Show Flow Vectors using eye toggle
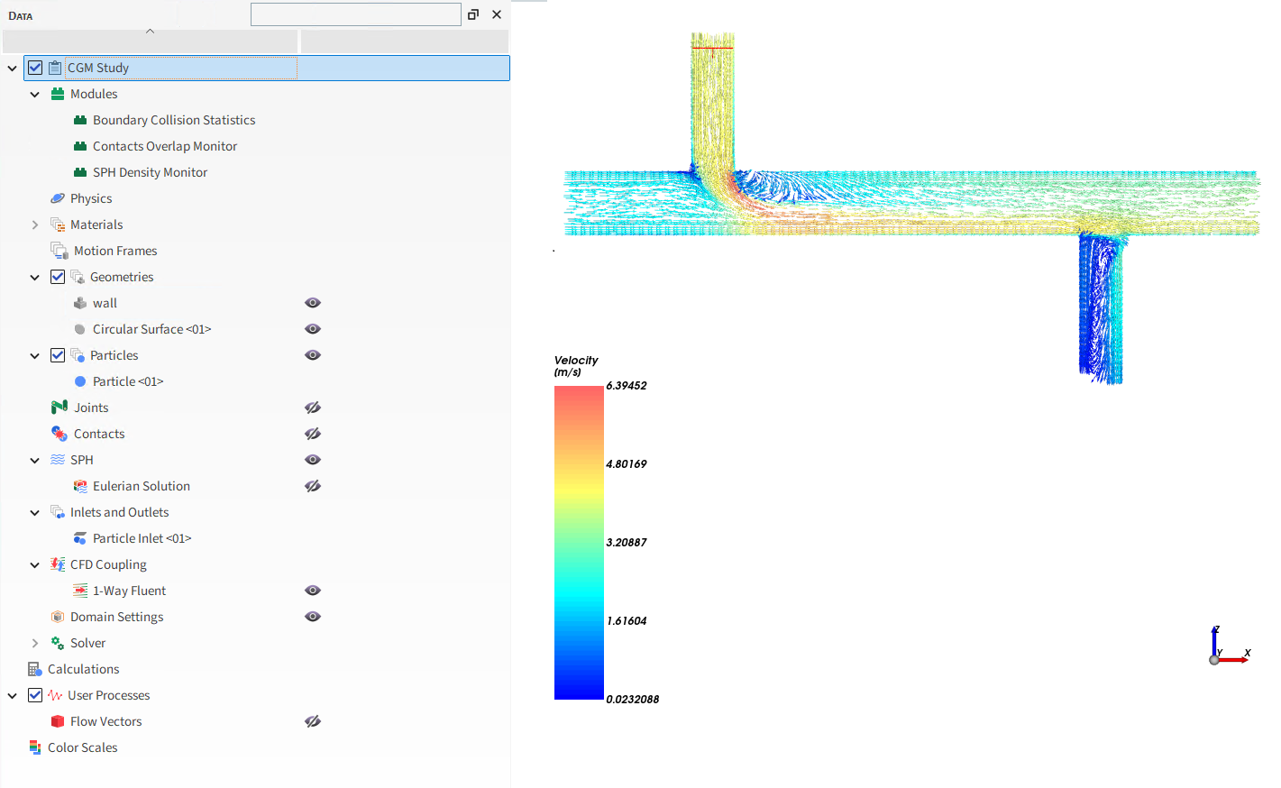The width and height of the screenshot is (1281, 788). pyautogui.click(x=313, y=721)
